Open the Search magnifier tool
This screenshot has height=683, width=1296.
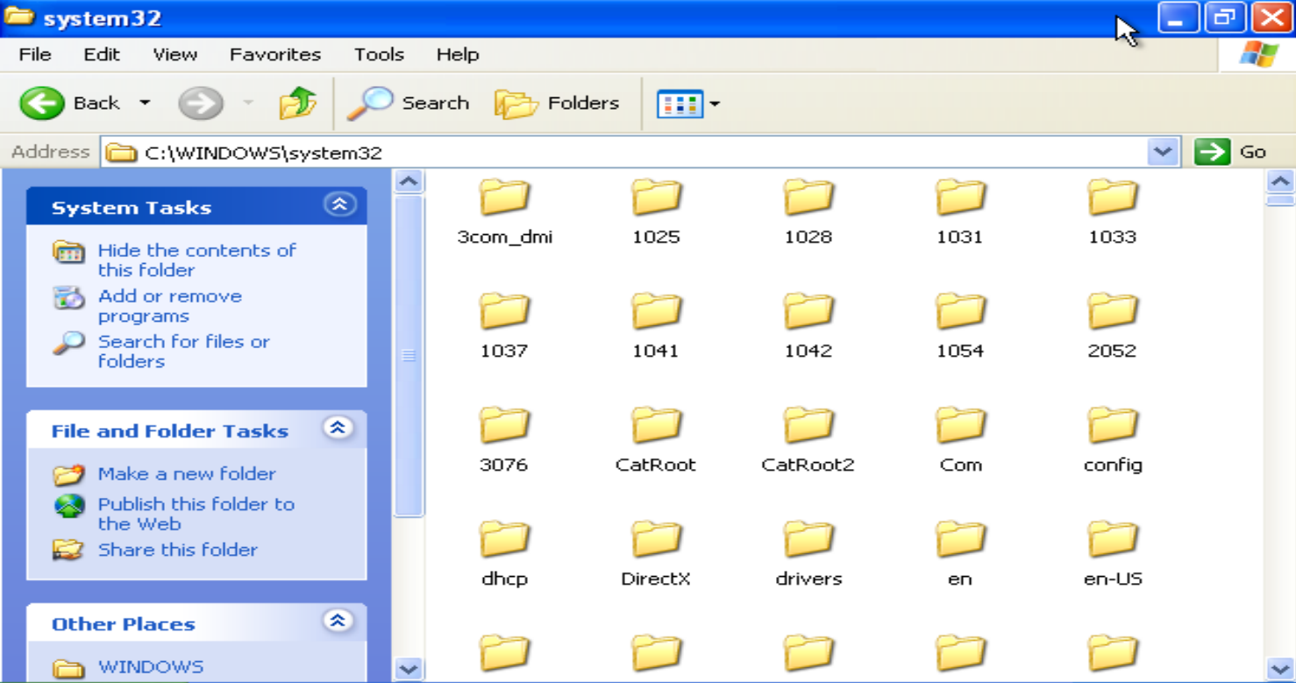370,103
